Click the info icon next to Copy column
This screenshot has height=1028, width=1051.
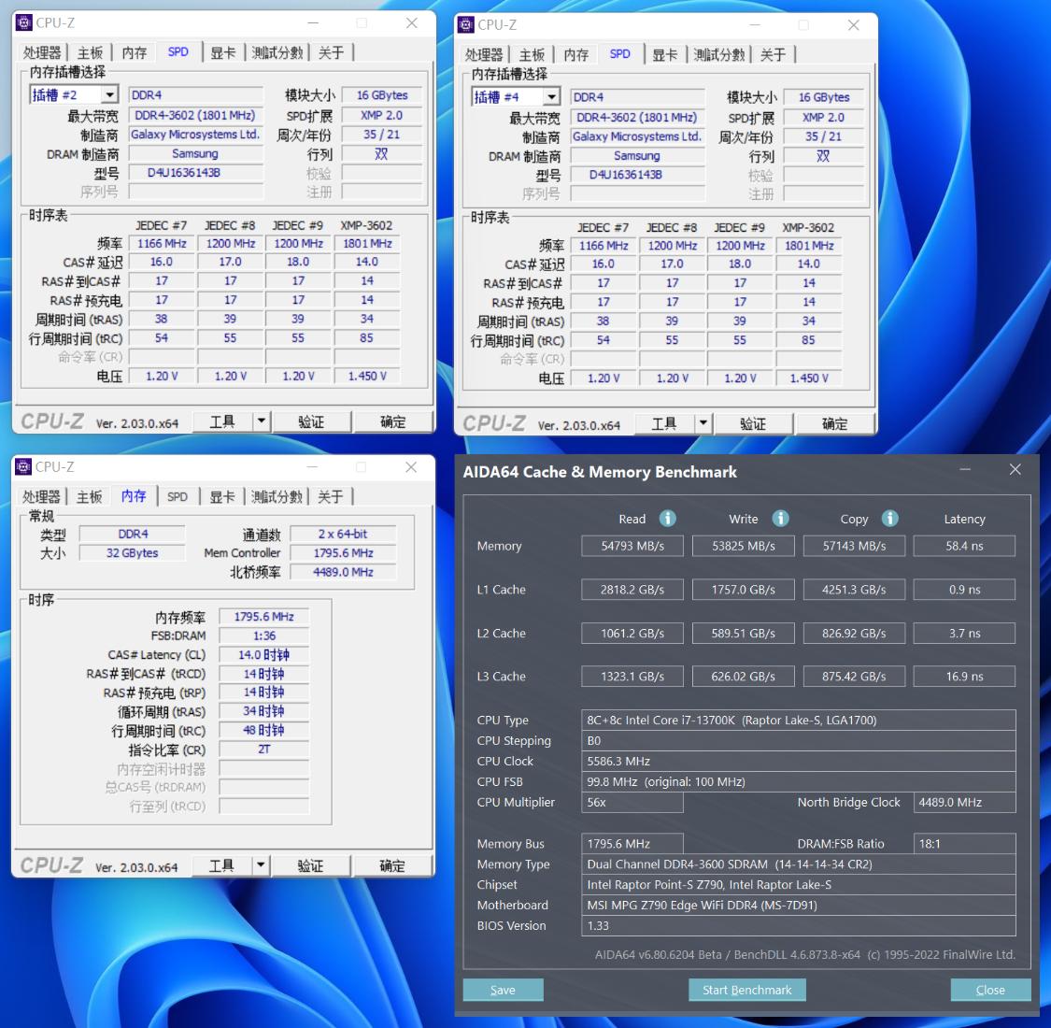(889, 519)
